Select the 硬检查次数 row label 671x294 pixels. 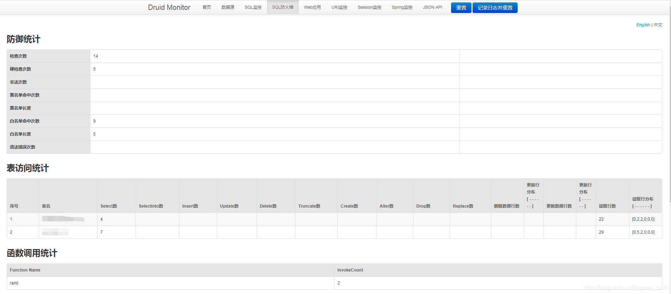coord(20,69)
